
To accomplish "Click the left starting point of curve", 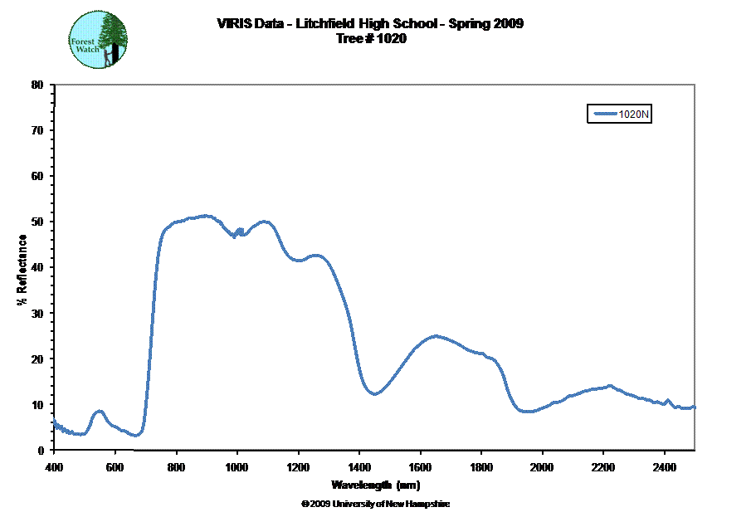I will [x=54, y=419].
